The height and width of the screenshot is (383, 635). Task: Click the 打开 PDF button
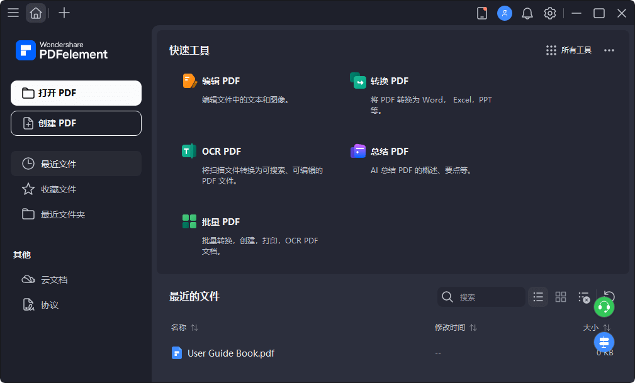pyautogui.click(x=76, y=92)
